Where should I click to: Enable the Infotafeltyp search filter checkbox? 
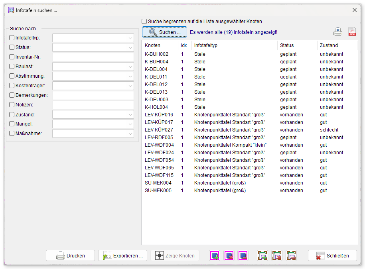tap(12, 38)
